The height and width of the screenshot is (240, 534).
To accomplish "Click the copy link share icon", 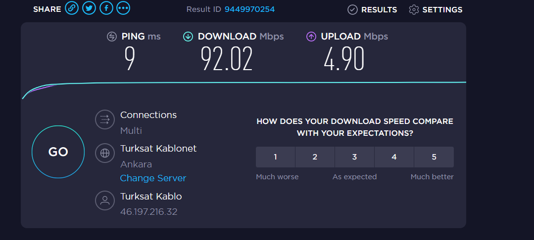I will (x=72, y=8).
